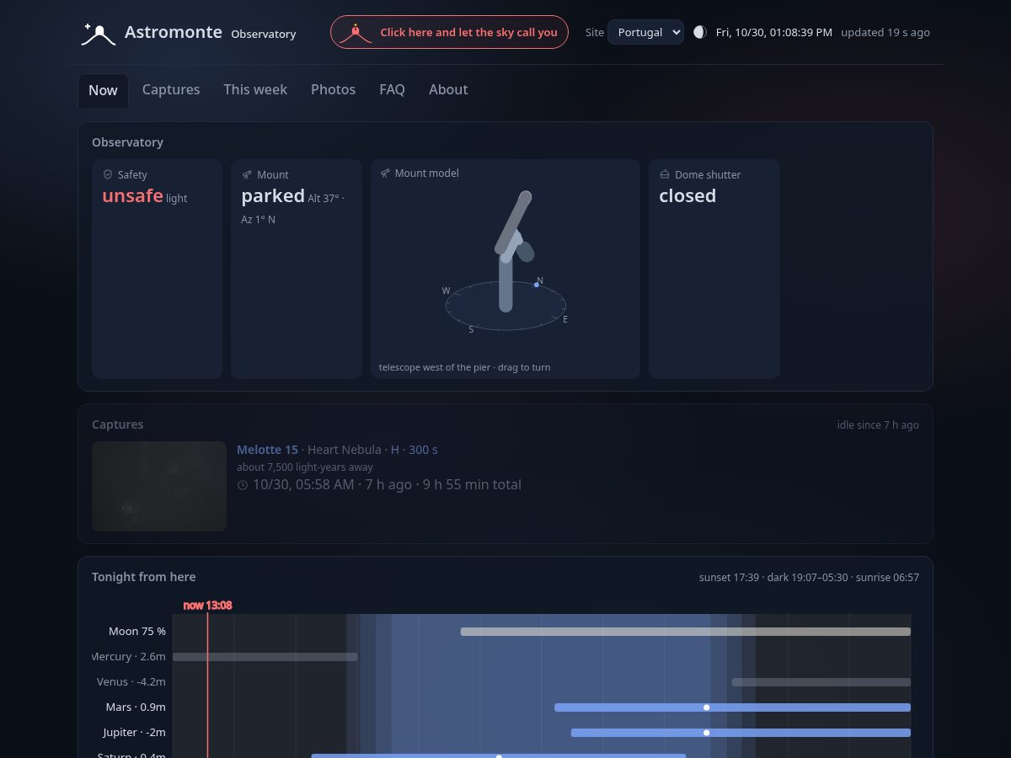Image resolution: width=1011 pixels, height=758 pixels.
Task: Click the H filter link in the capture row
Action: pos(395,450)
